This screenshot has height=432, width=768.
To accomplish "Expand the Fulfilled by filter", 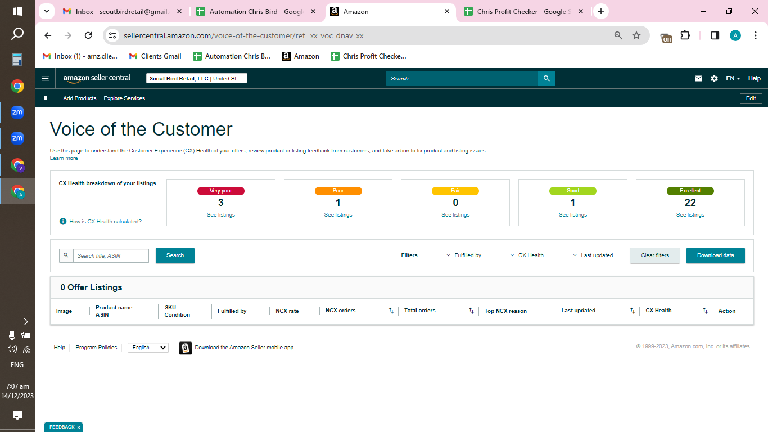I will coord(464,255).
